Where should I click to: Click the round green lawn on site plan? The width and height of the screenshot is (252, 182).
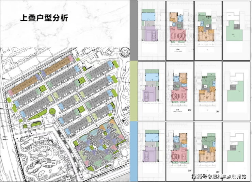52,111
